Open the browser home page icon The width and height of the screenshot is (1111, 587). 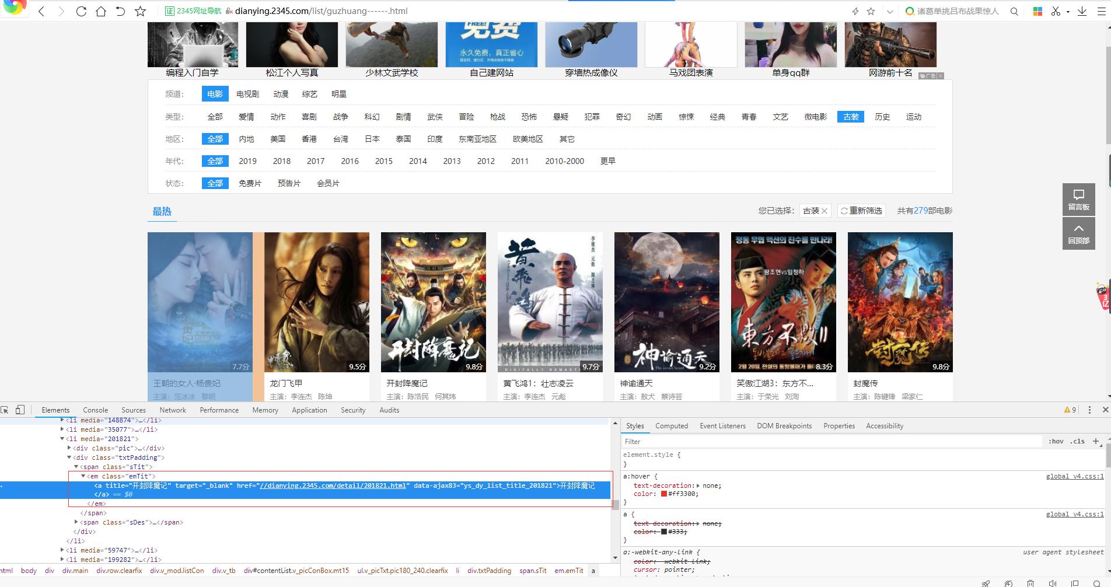(x=101, y=11)
